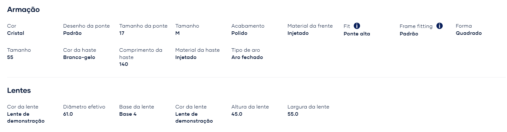Screen dimensions: 507x132
Task: Click the Largura da lente value 55.0
Action: 293,114
